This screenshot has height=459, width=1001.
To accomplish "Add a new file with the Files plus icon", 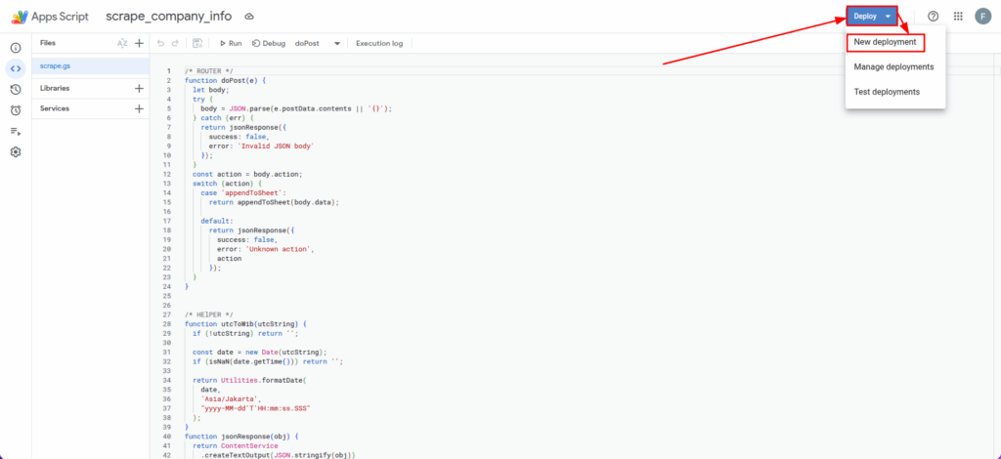I will (x=139, y=43).
